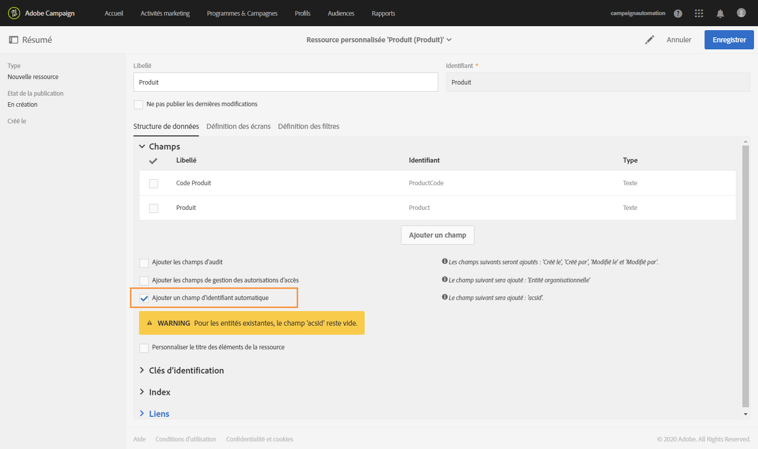Switch to Définition des écrans tab
Viewport: 758px width, 449px height.
[x=238, y=126]
